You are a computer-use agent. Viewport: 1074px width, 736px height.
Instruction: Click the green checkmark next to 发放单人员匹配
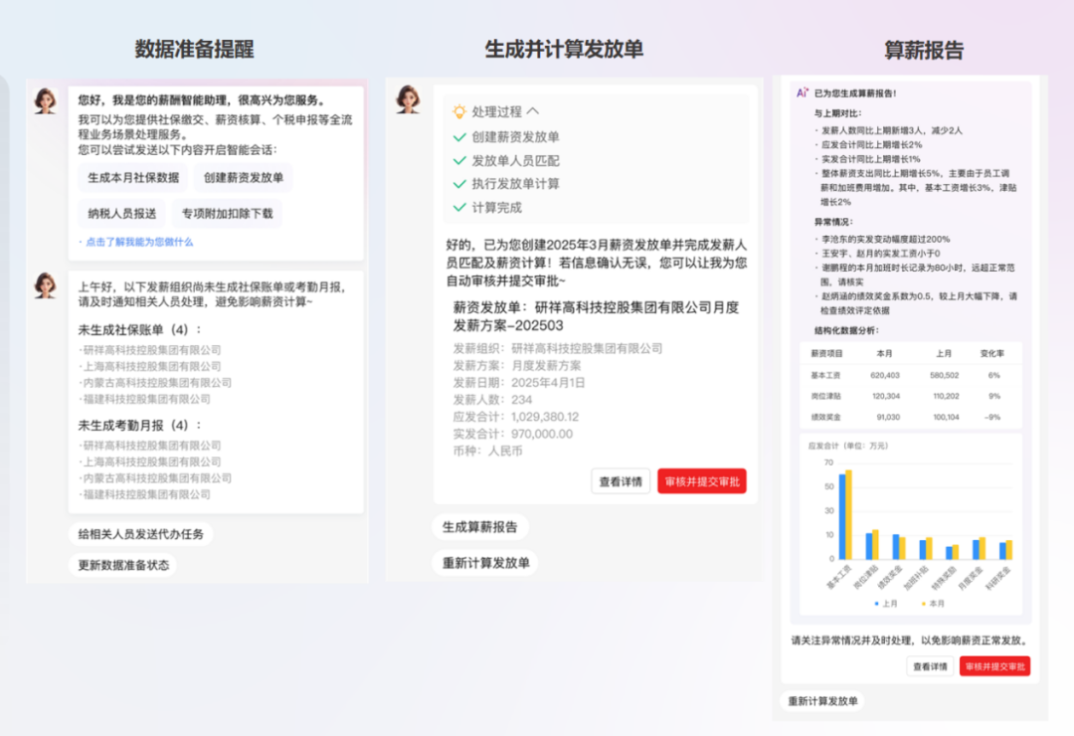[x=458, y=160]
